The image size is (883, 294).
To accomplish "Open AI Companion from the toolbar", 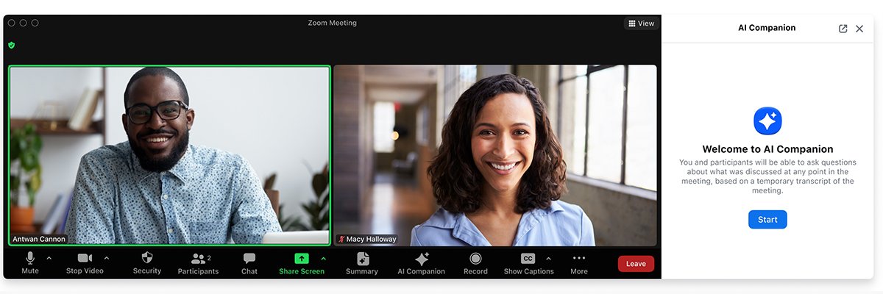I will point(422,262).
